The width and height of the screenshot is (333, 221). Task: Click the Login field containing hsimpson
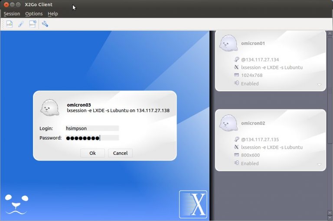pos(91,128)
